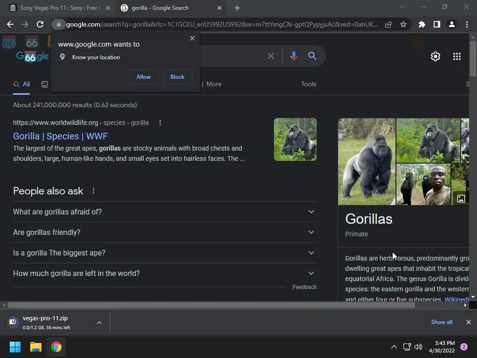Click the horizontal scrollbar thumb
The height and width of the screenshot is (358, 477).
(x=211, y=305)
